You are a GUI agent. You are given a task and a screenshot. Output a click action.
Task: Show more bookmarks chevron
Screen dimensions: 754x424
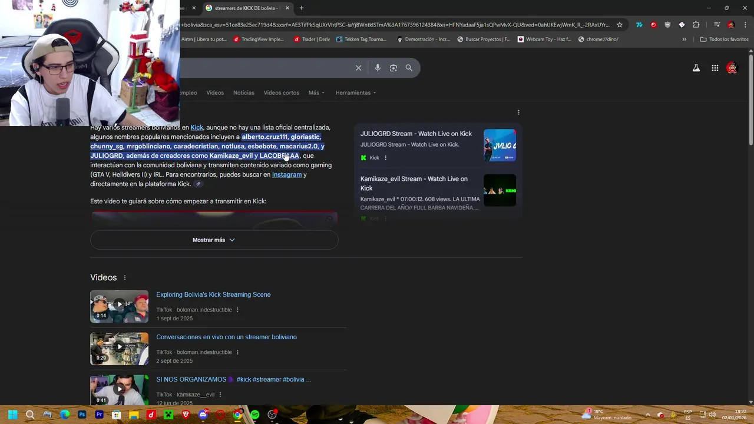(684, 39)
